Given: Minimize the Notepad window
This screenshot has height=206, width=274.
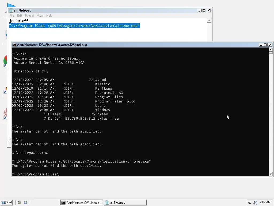Looking at the screenshot, I should pos(199,10).
